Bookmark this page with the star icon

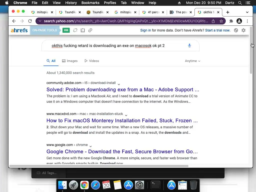point(221,21)
